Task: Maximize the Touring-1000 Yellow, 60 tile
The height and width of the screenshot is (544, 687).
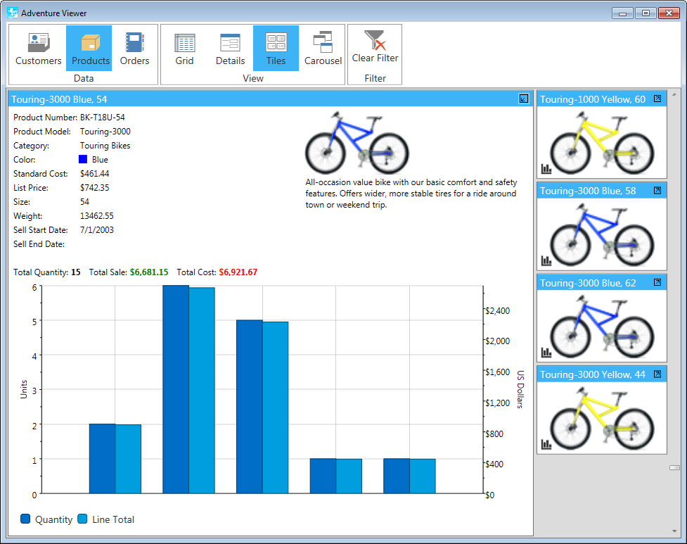Action: [657, 99]
